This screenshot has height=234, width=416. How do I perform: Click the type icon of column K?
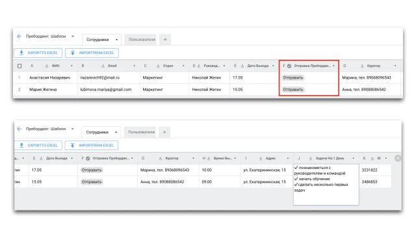click(372, 159)
